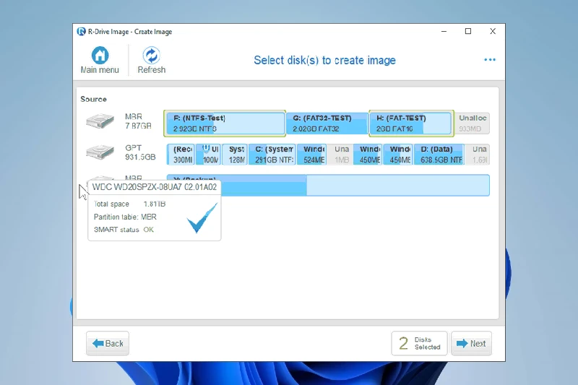The height and width of the screenshot is (385, 578).
Task: Select the D: (Data) 638.5GB partition
Action: pos(439,154)
